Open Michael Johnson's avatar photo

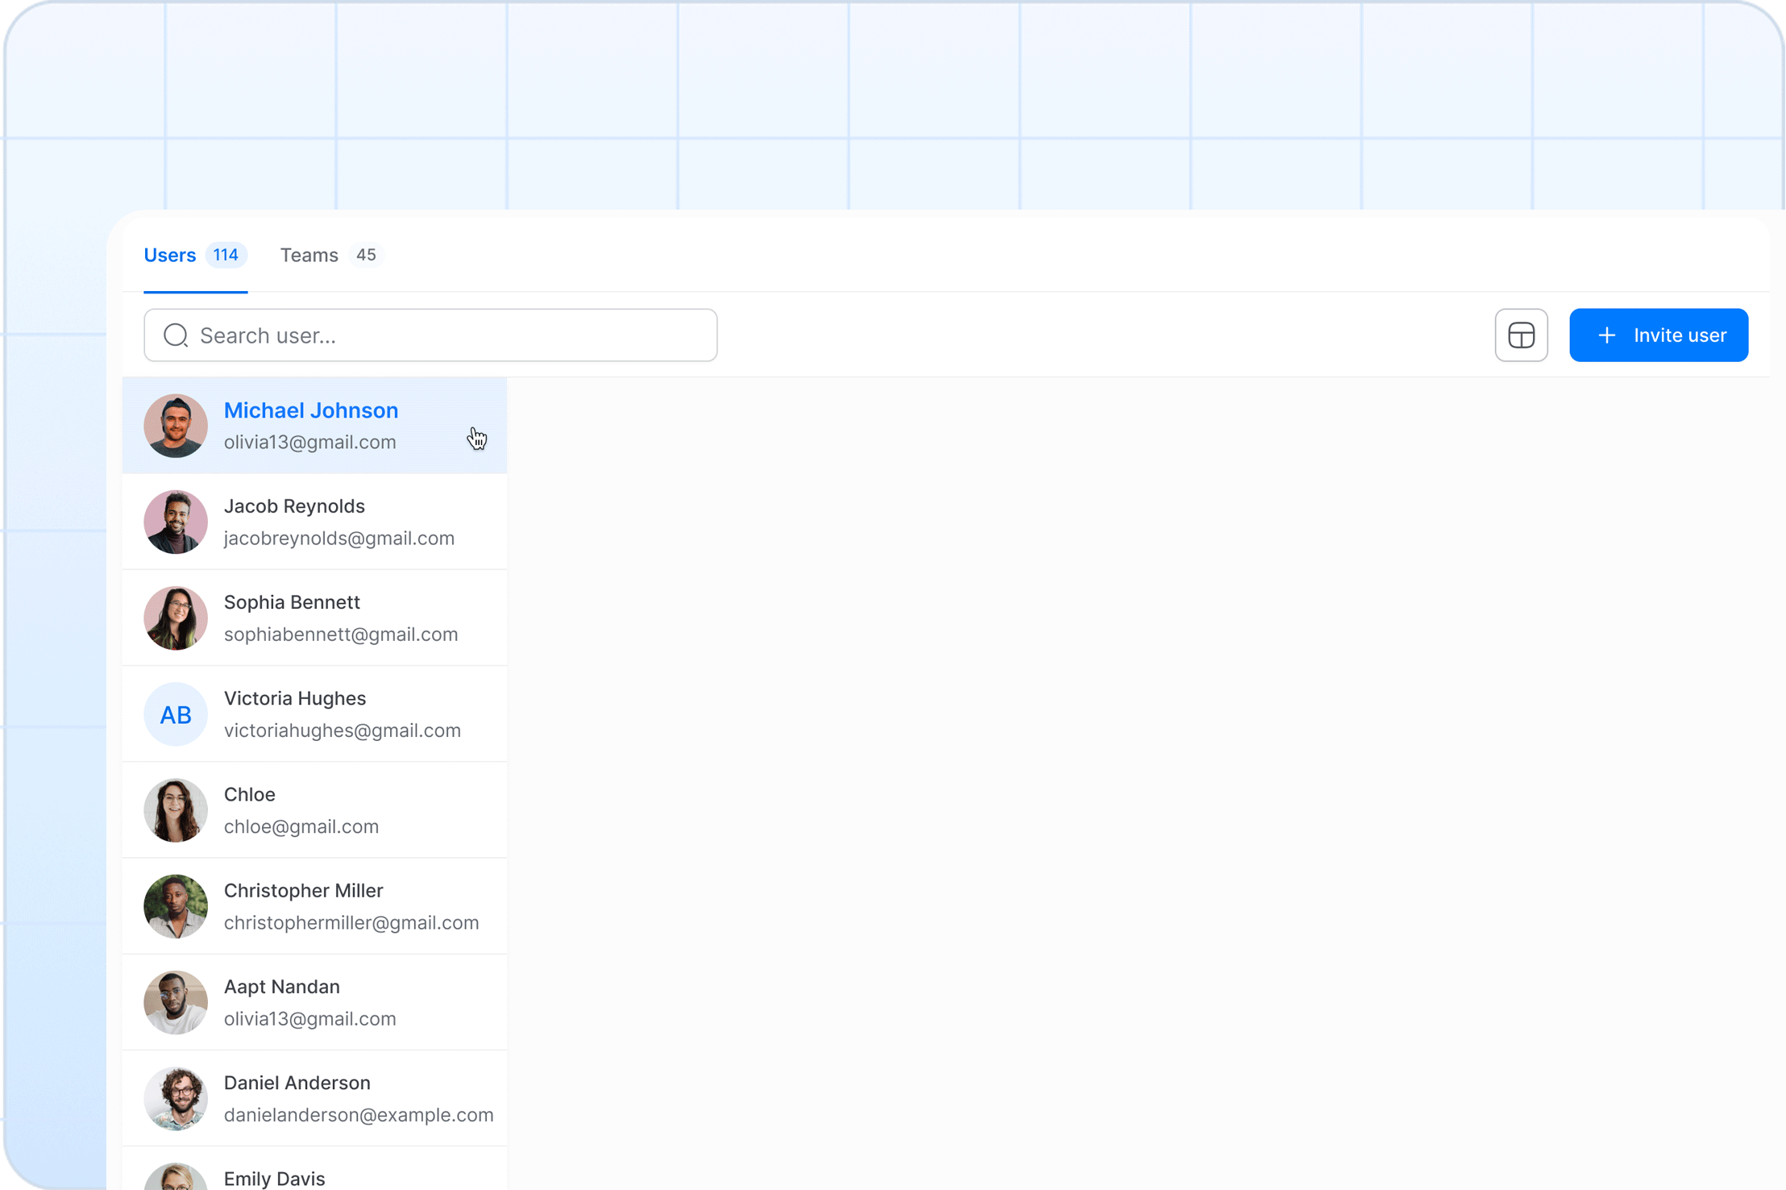176,426
